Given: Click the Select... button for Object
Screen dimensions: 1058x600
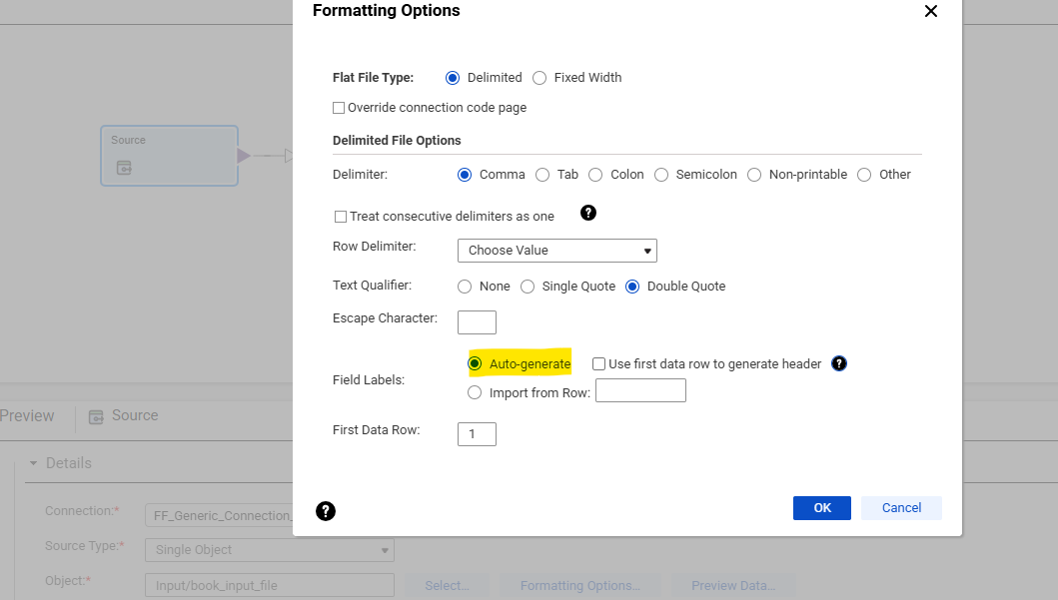Looking at the screenshot, I should click(447, 586).
